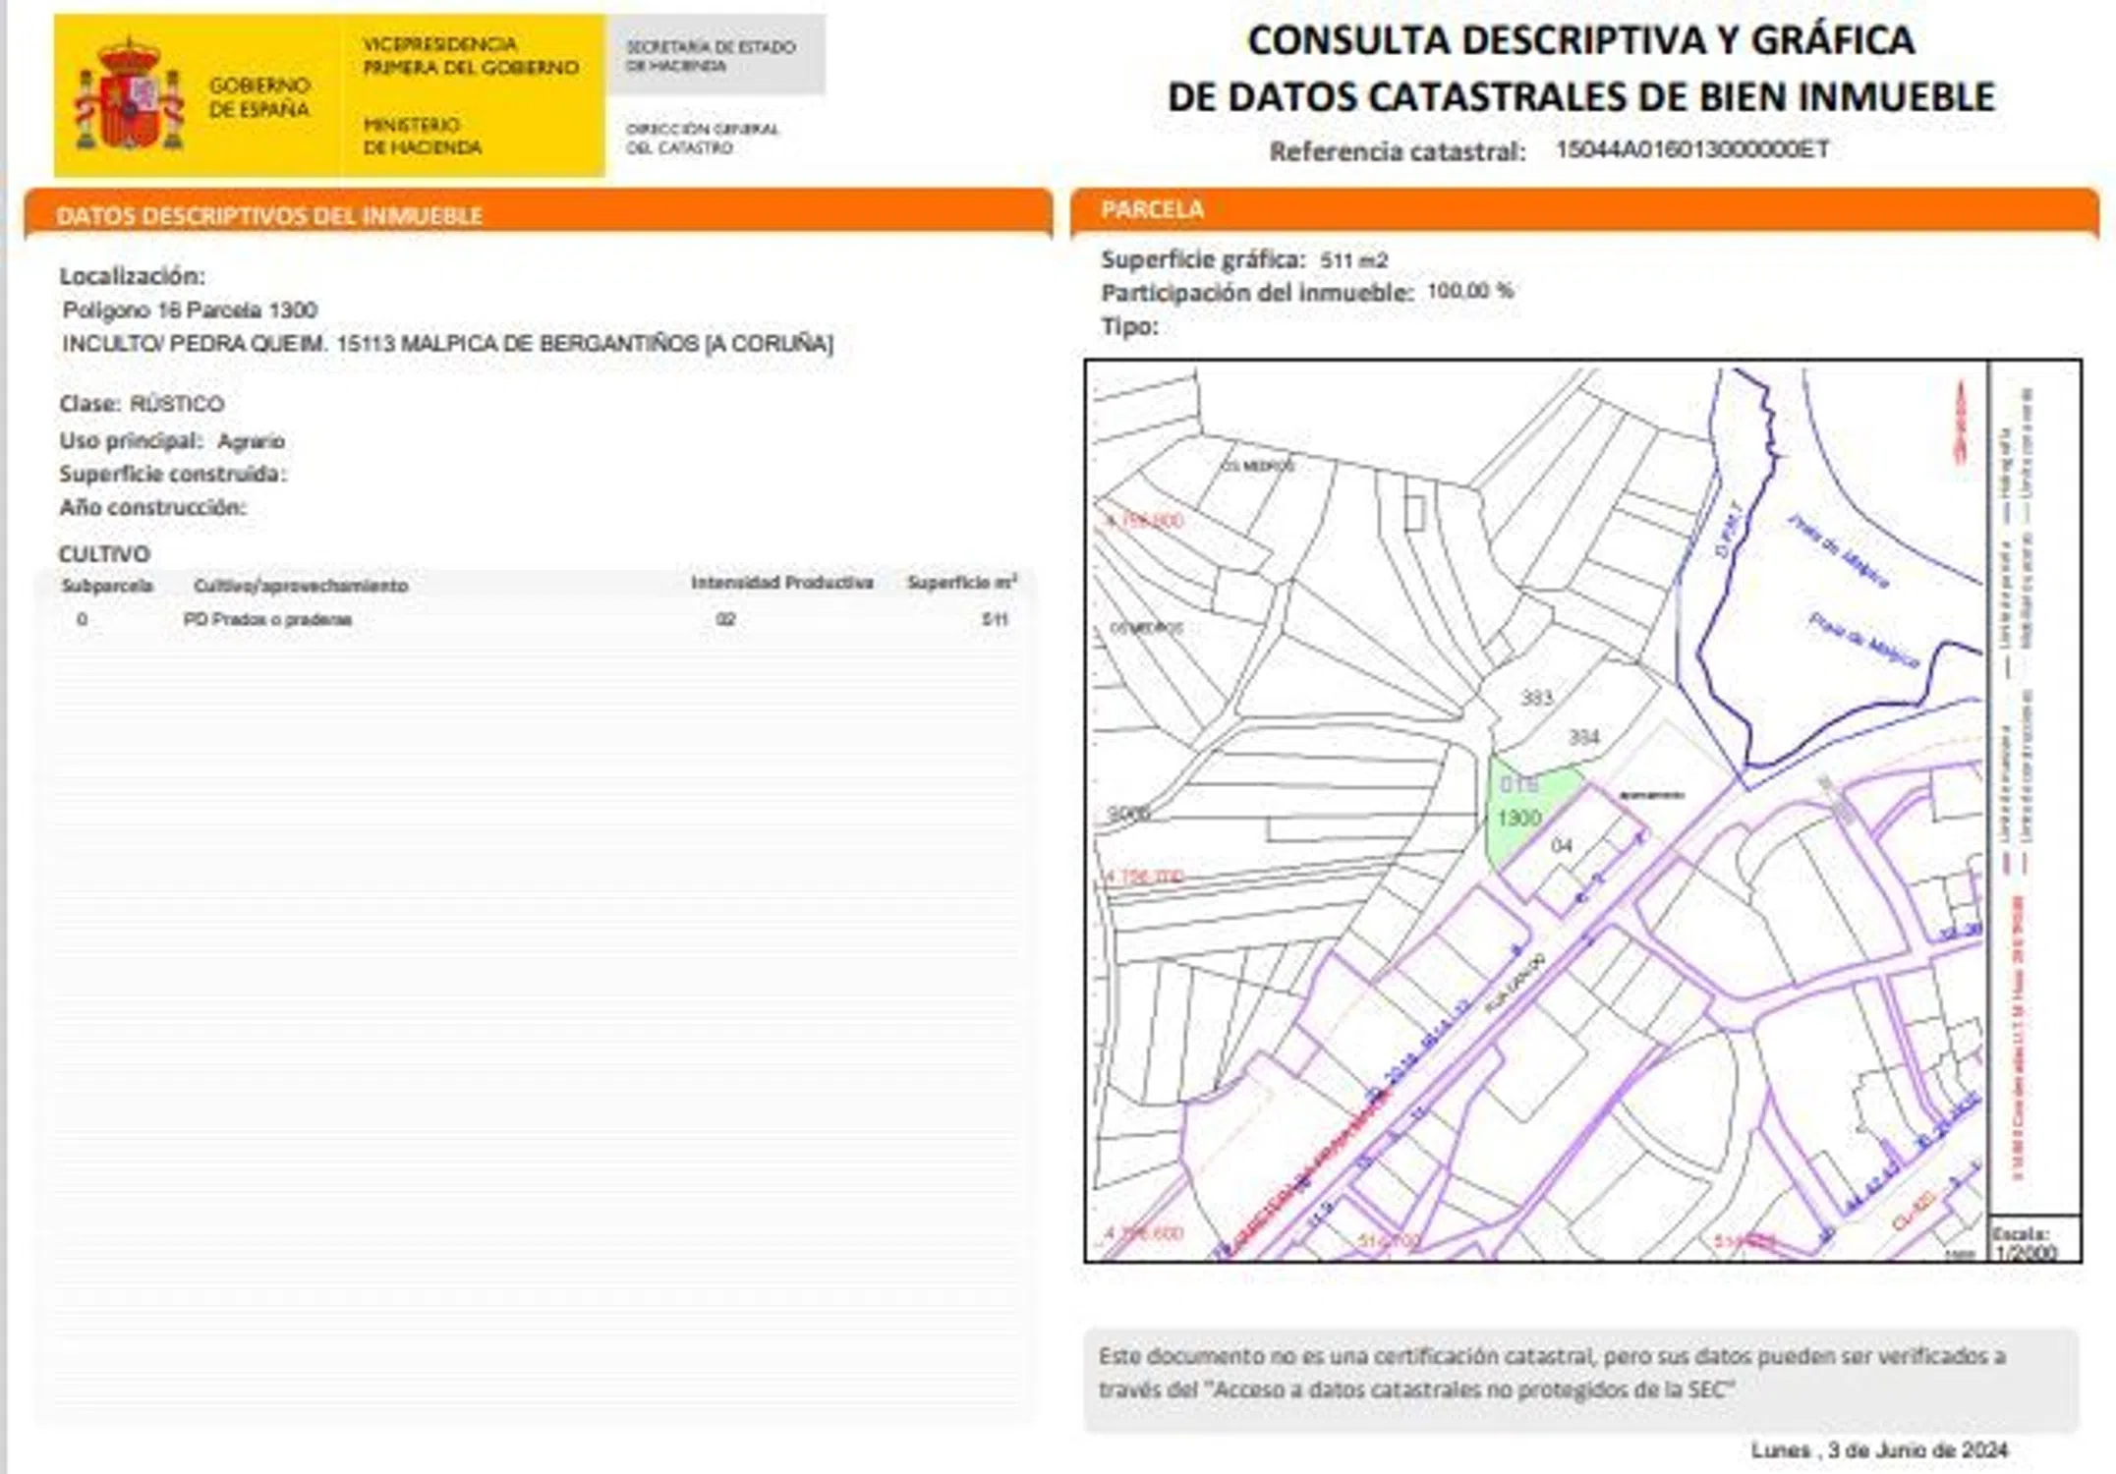Screen dimensions: 2116x1474
Task: Click the Spanish coat of arms emblem
Action: pos(130,95)
